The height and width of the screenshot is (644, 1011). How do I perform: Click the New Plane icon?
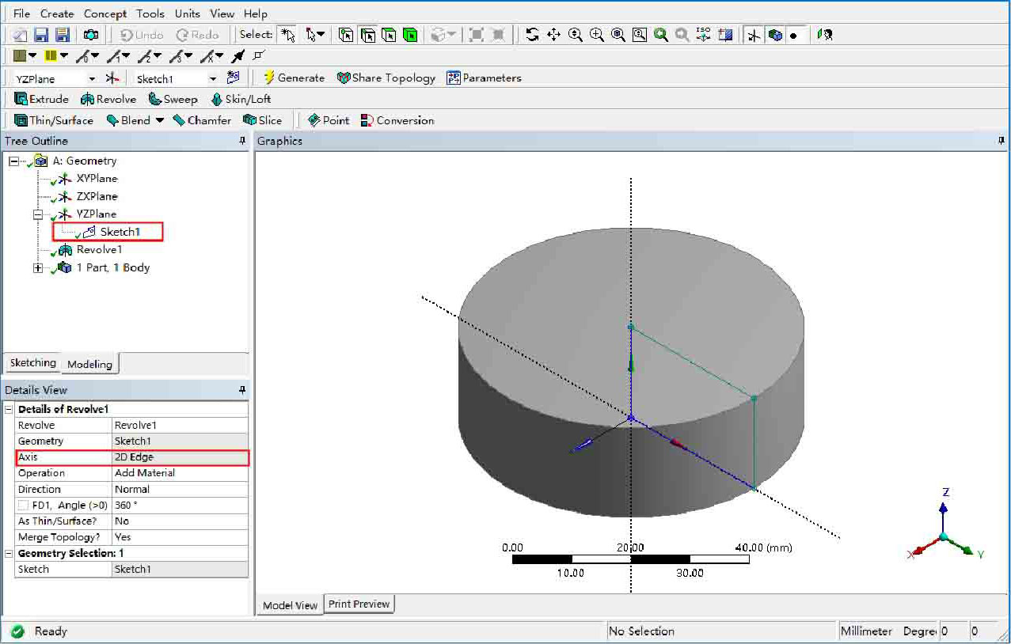(x=112, y=78)
